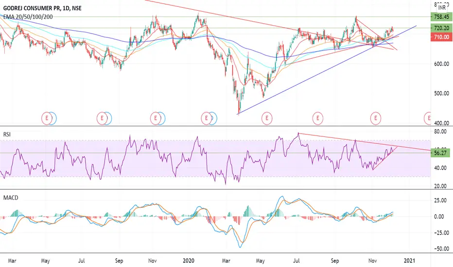Click the 56.27 RSI value label
Image resolution: width=453 pixels, height=267 pixels.
point(440,153)
